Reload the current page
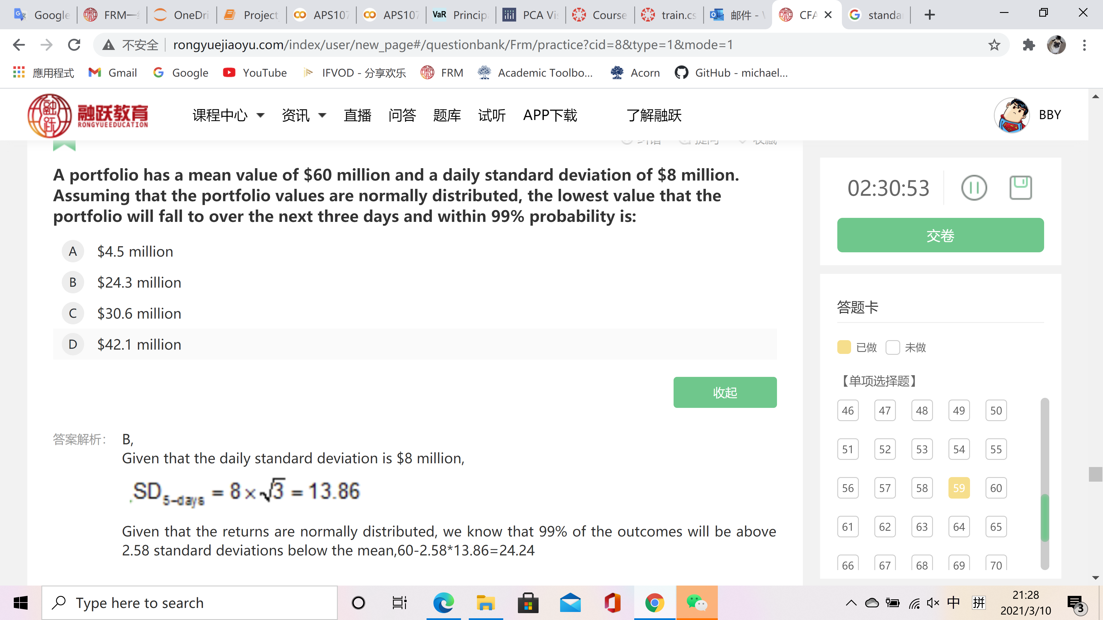The width and height of the screenshot is (1103, 620). click(x=74, y=45)
